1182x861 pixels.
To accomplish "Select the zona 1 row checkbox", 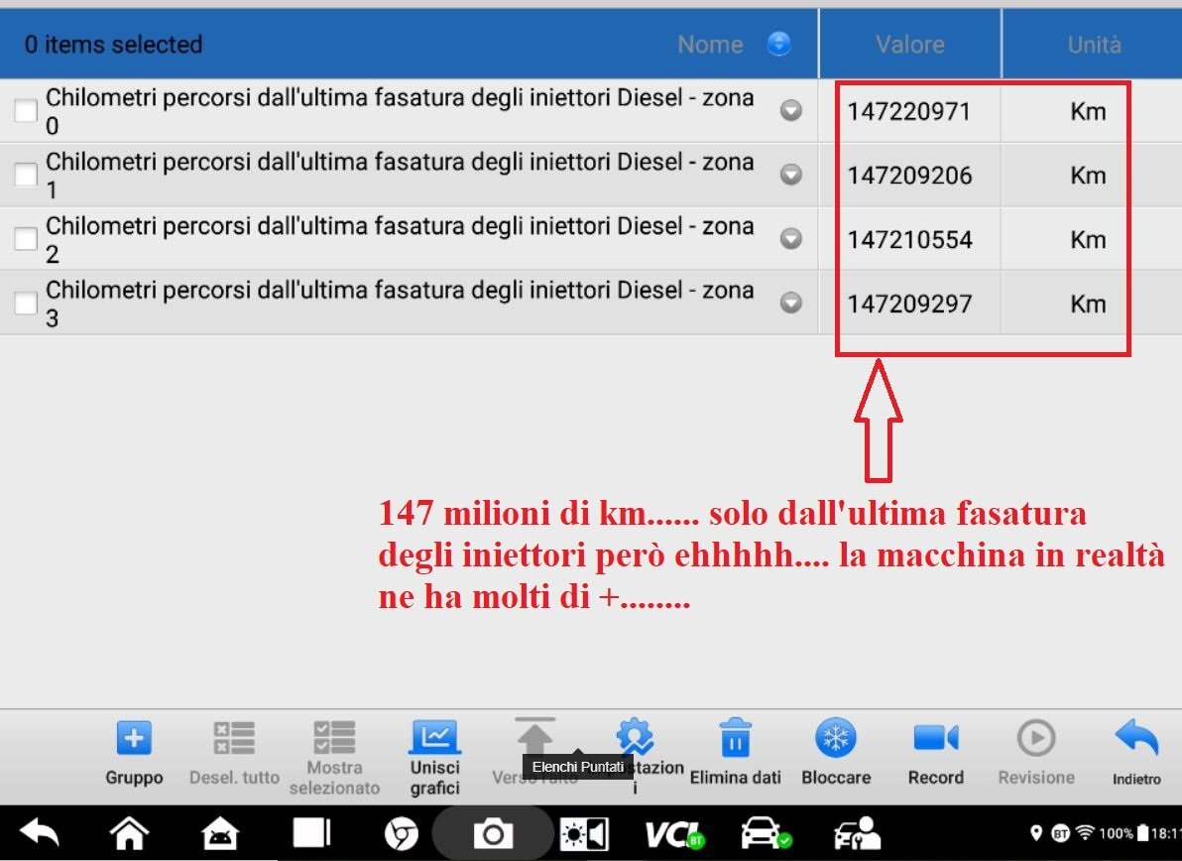I will pos(26,176).
